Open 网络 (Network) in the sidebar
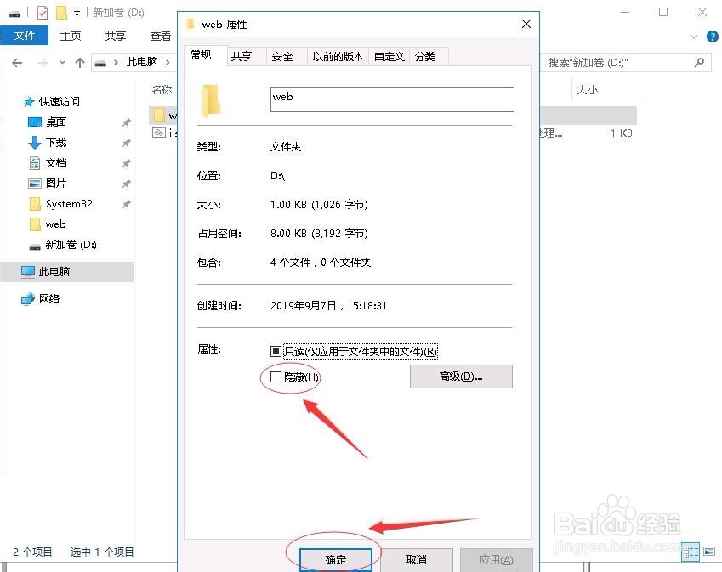Image resolution: width=722 pixels, height=572 pixels. 49,298
